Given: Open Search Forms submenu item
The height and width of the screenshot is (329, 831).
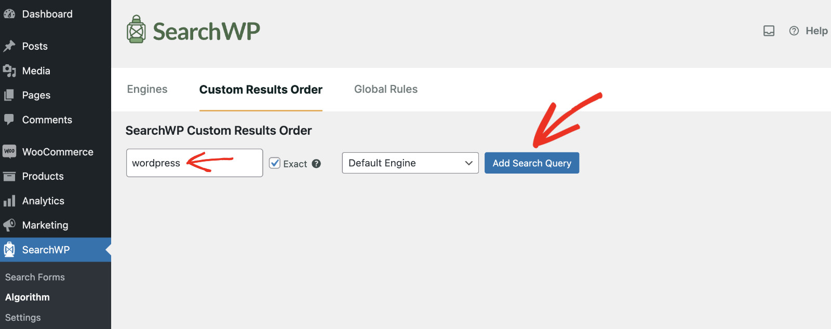Looking at the screenshot, I should (x=35, y=277).
